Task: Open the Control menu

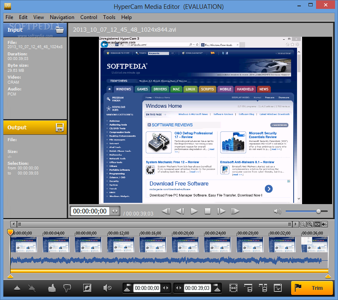Action: 89,17
